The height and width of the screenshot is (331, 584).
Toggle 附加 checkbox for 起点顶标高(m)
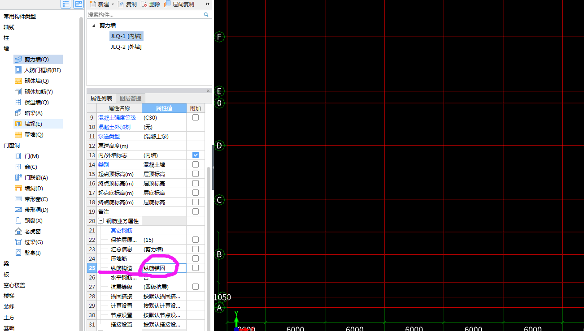coord(196,174)
